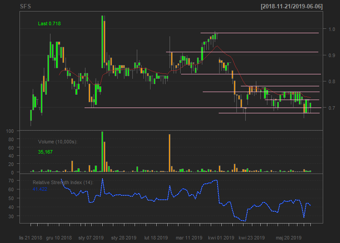This screenshot has width=340, height=243.
Task: Click the 0.9 price axis label
Action: pyautogui.click(x=332, y=55)
